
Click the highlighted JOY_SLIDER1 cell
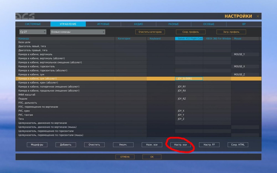(189, 79)
